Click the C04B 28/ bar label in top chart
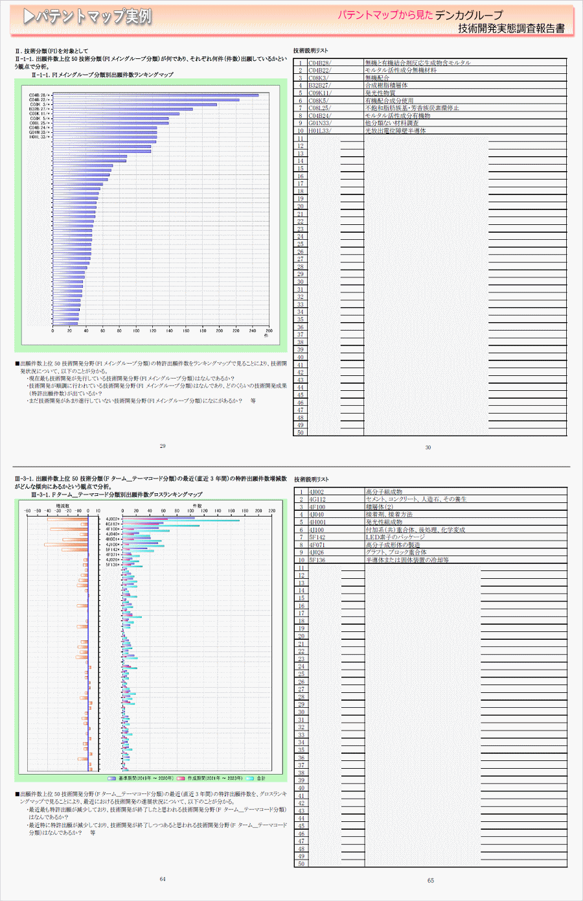 (x=40, y=95)
